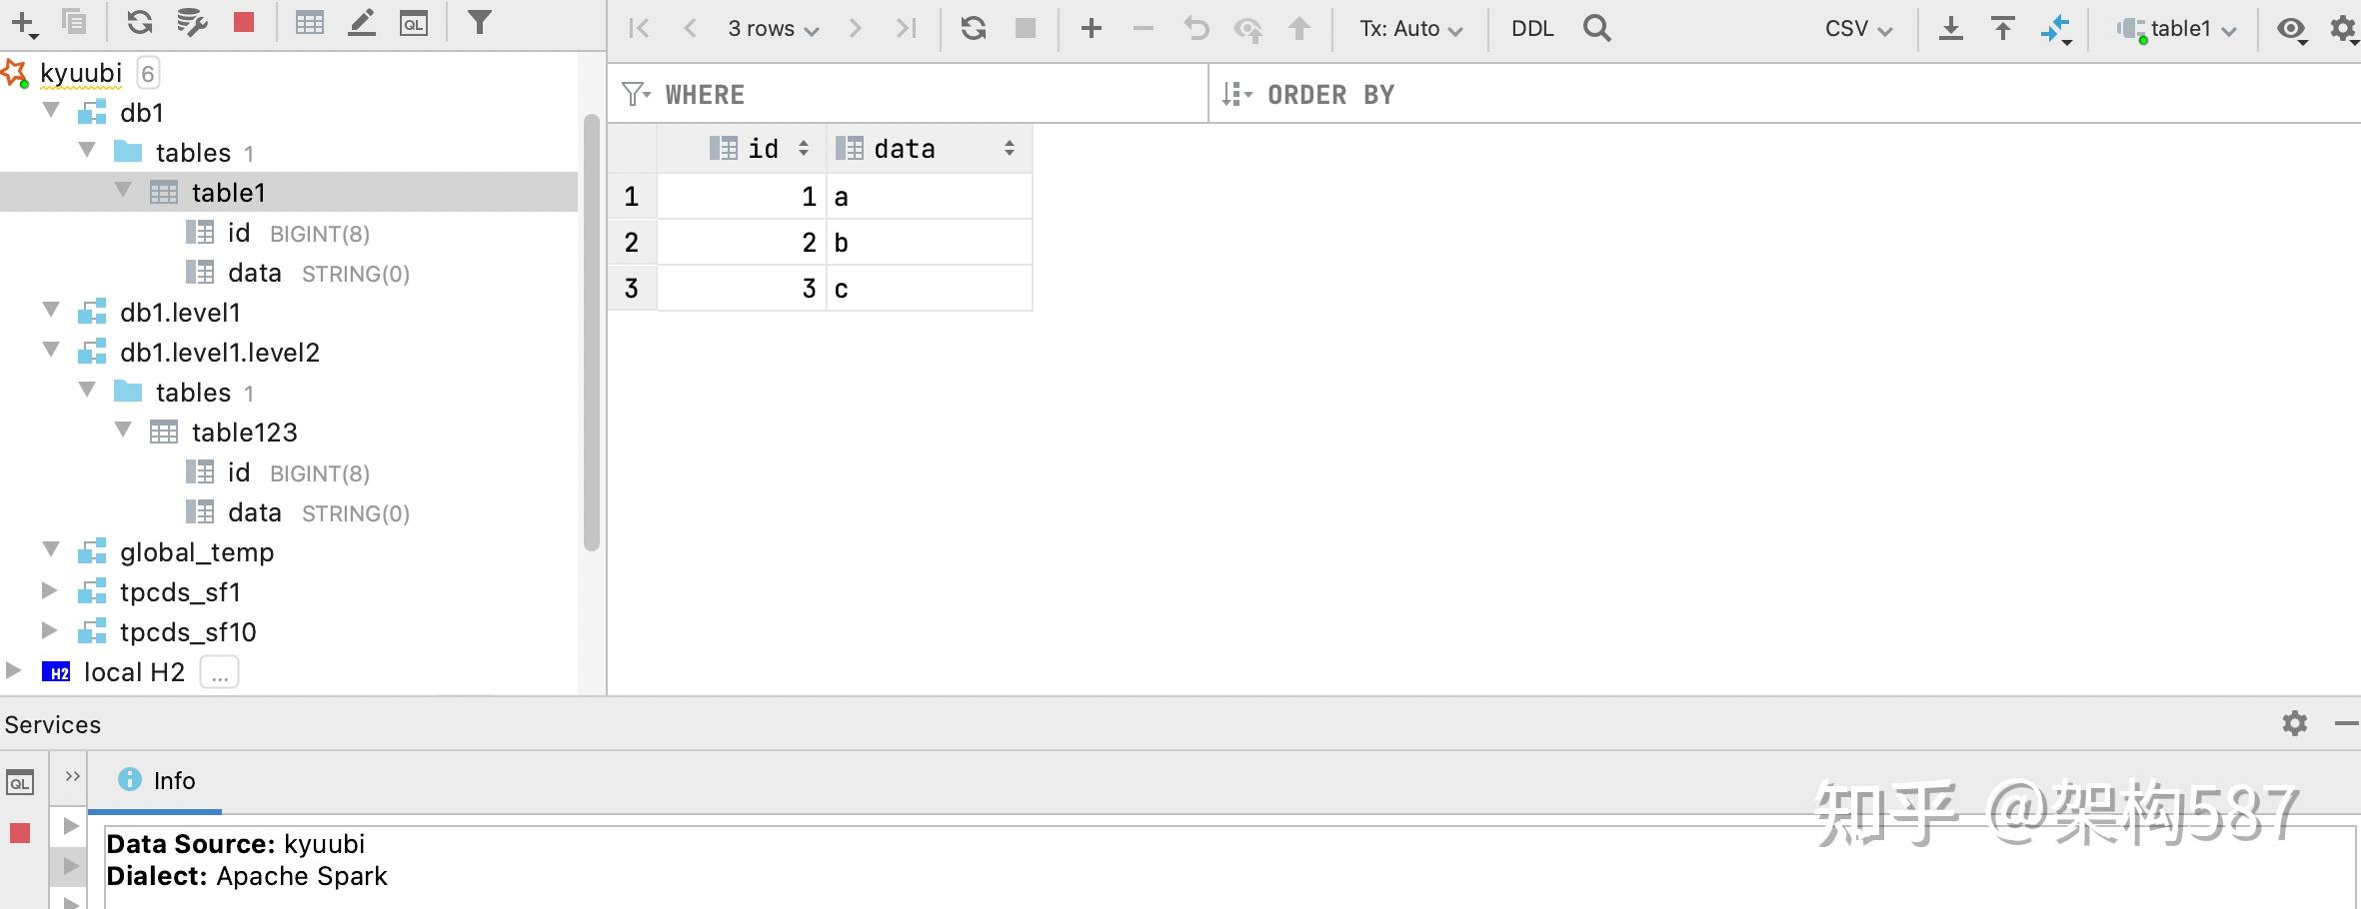Click the search magnifier icon
Image resolution: width=2361 pixels, height=909 pixels.
click(1597, 28)
